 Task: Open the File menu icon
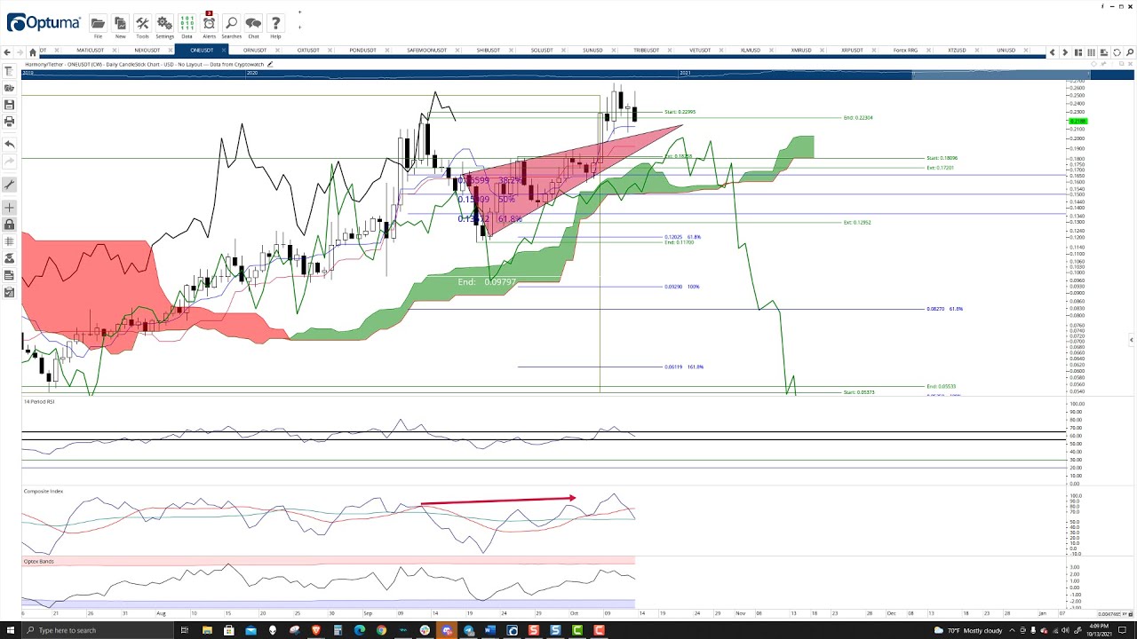point(98,23)
